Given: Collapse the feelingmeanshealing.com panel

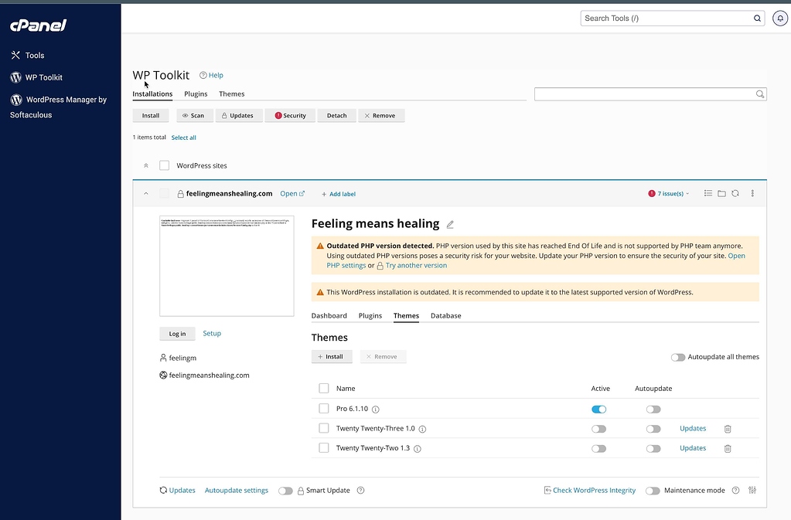Looking at the screenshot, I should point(145,193).
